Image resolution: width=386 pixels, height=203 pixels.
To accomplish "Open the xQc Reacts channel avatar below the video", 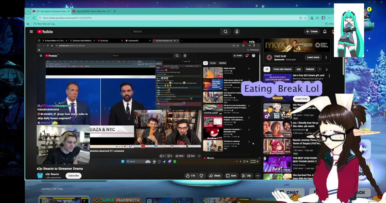I will point(40,176).
